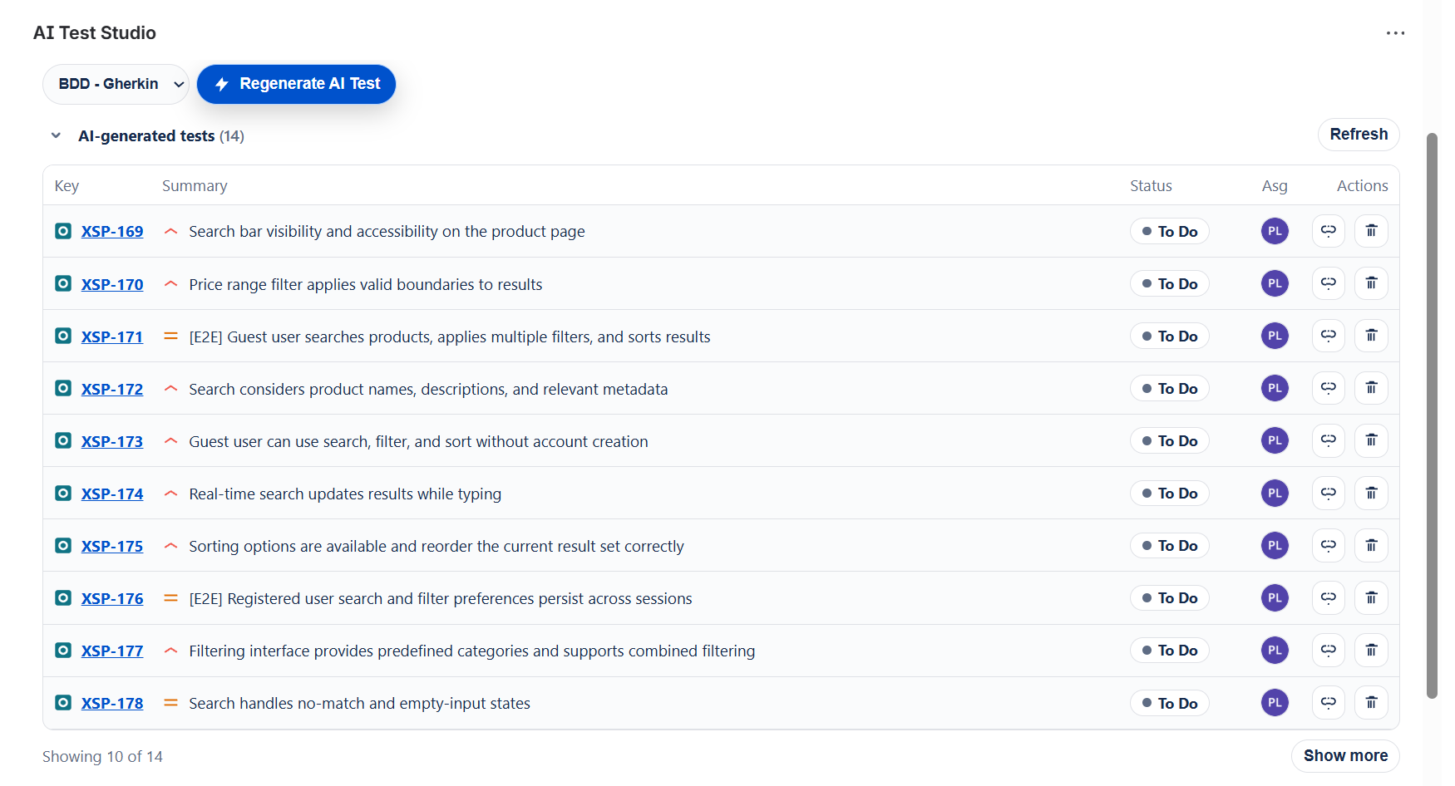Image resolution: width=1455 pixels, height=786 pixels.
Task: Open the XSP-171 issue key link
Action: click(112, 337)
